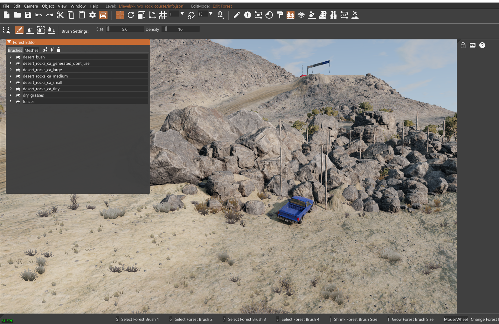This screenshot has height=324, width=499.
Task: Toggle grid snapping icon
Action: tap(163, 15)
